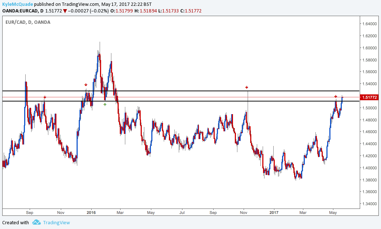Click the 2016 time axis label
Image resolution: width=381 pixels, height=229 pixels.
click(x=91, y=213)
